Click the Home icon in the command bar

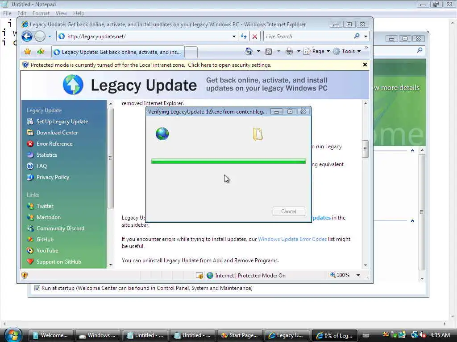tap(249, 51)
